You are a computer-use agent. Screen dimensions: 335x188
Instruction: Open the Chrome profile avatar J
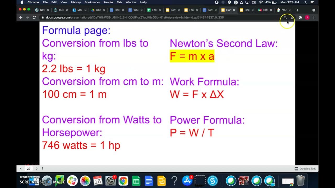coord(307,17)
